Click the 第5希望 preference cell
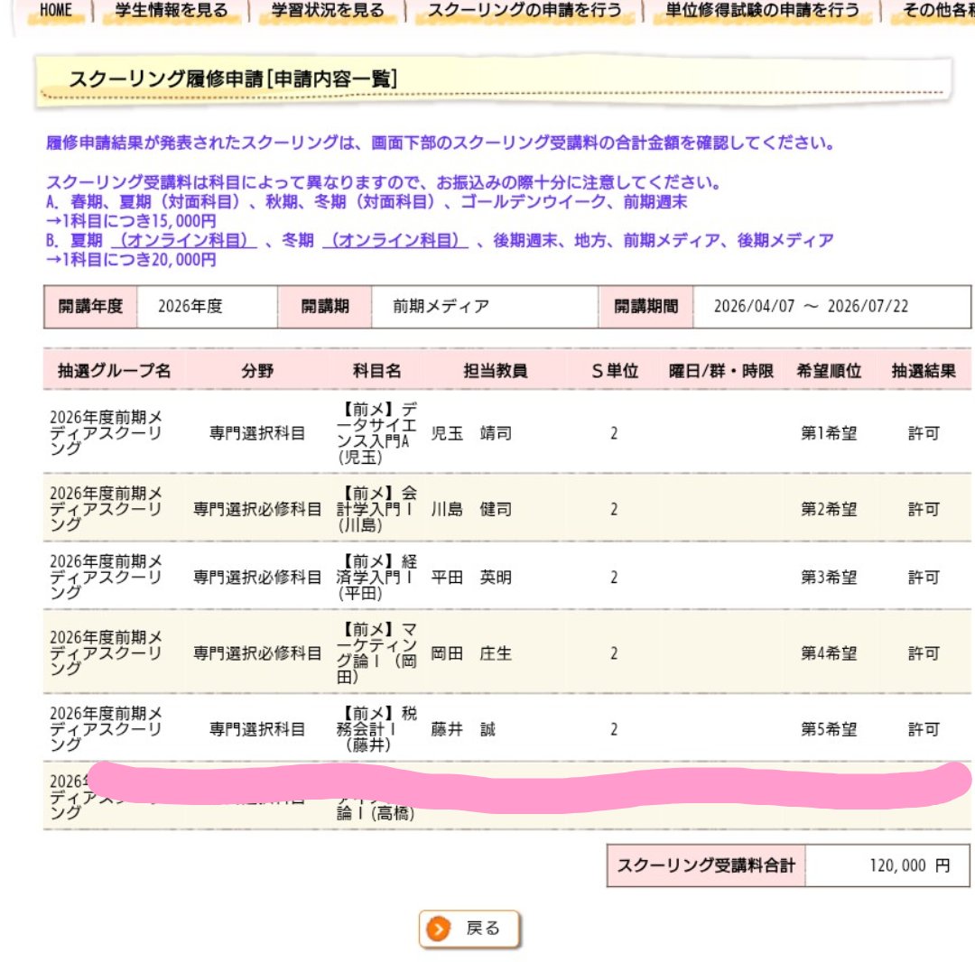Image resolution: width=975 pixels, height=962 pixels. click(x=829, y=729)
